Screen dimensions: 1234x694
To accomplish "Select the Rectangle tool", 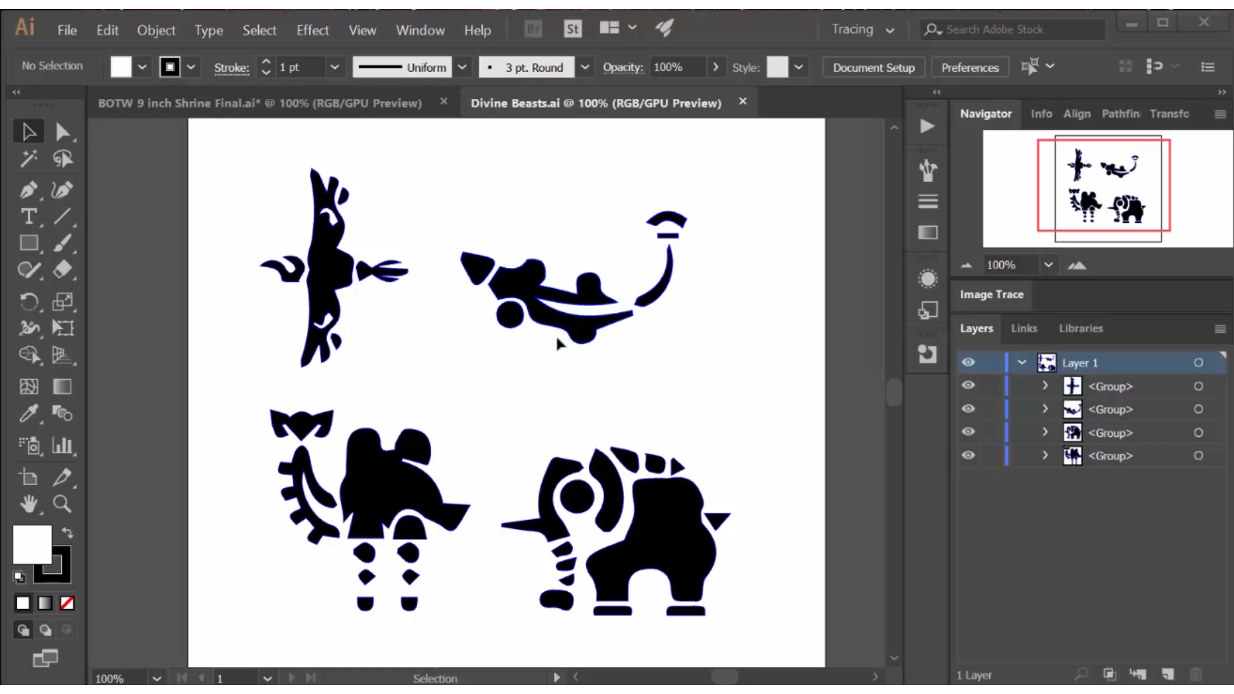I will pos(28,242).
